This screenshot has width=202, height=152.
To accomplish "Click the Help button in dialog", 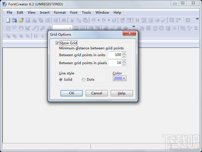I will click(x=122, y=93).
